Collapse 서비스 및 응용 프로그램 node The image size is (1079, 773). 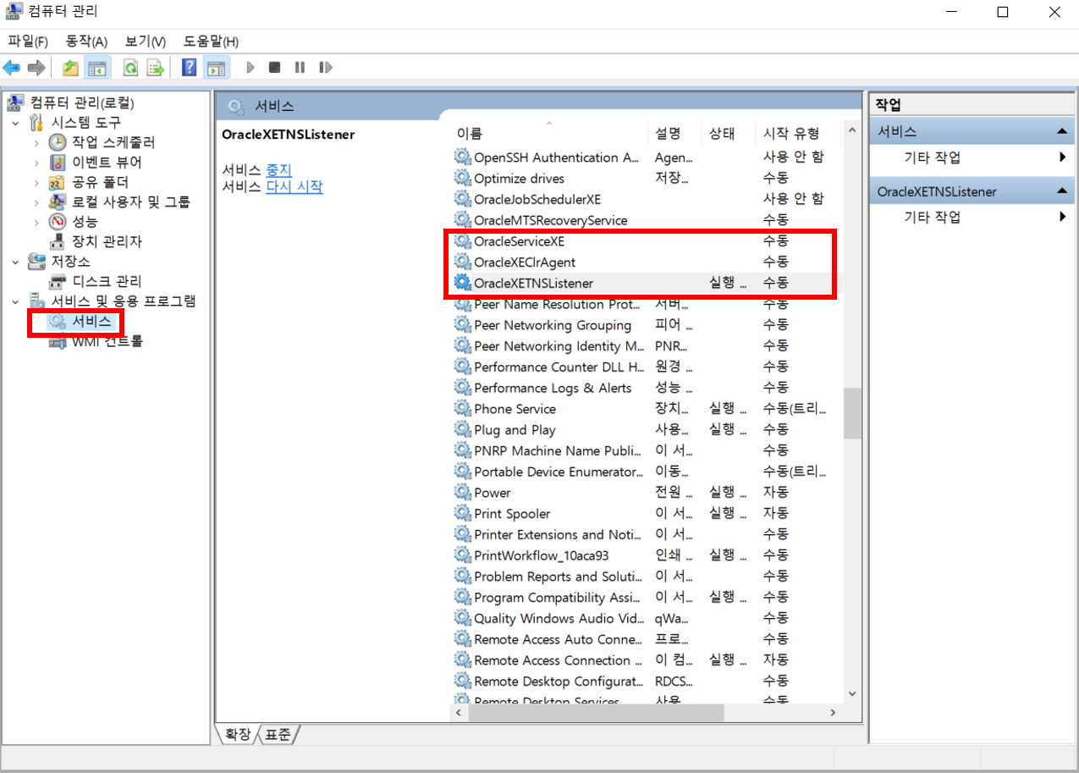pos(16,301)
